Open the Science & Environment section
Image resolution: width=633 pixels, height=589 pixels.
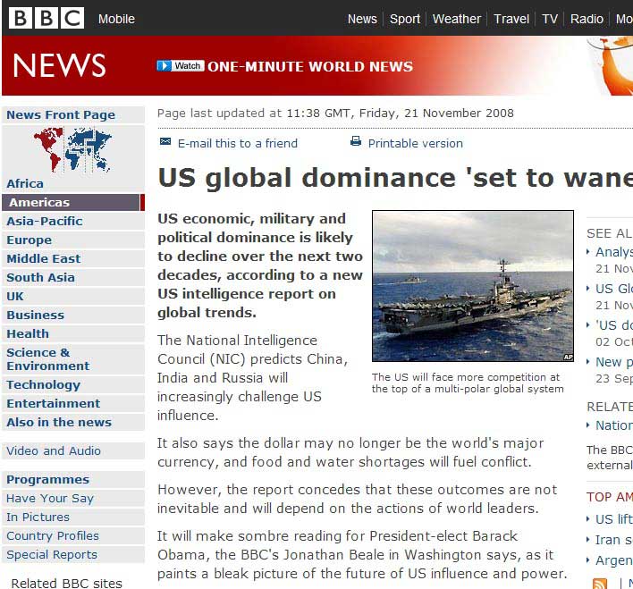point(73,359)
